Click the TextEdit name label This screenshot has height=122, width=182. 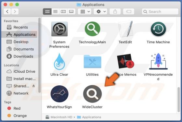(x=125, y=42)
